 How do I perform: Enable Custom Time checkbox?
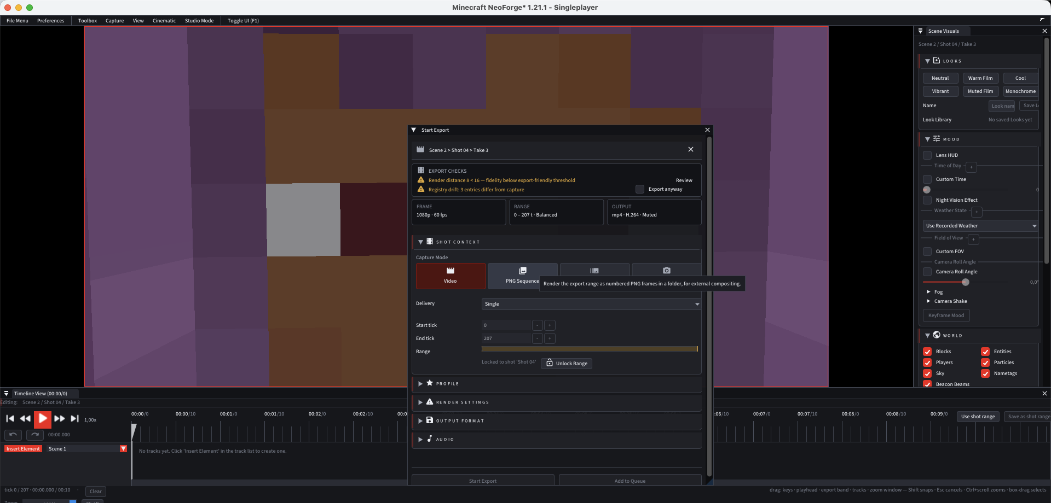927,179
